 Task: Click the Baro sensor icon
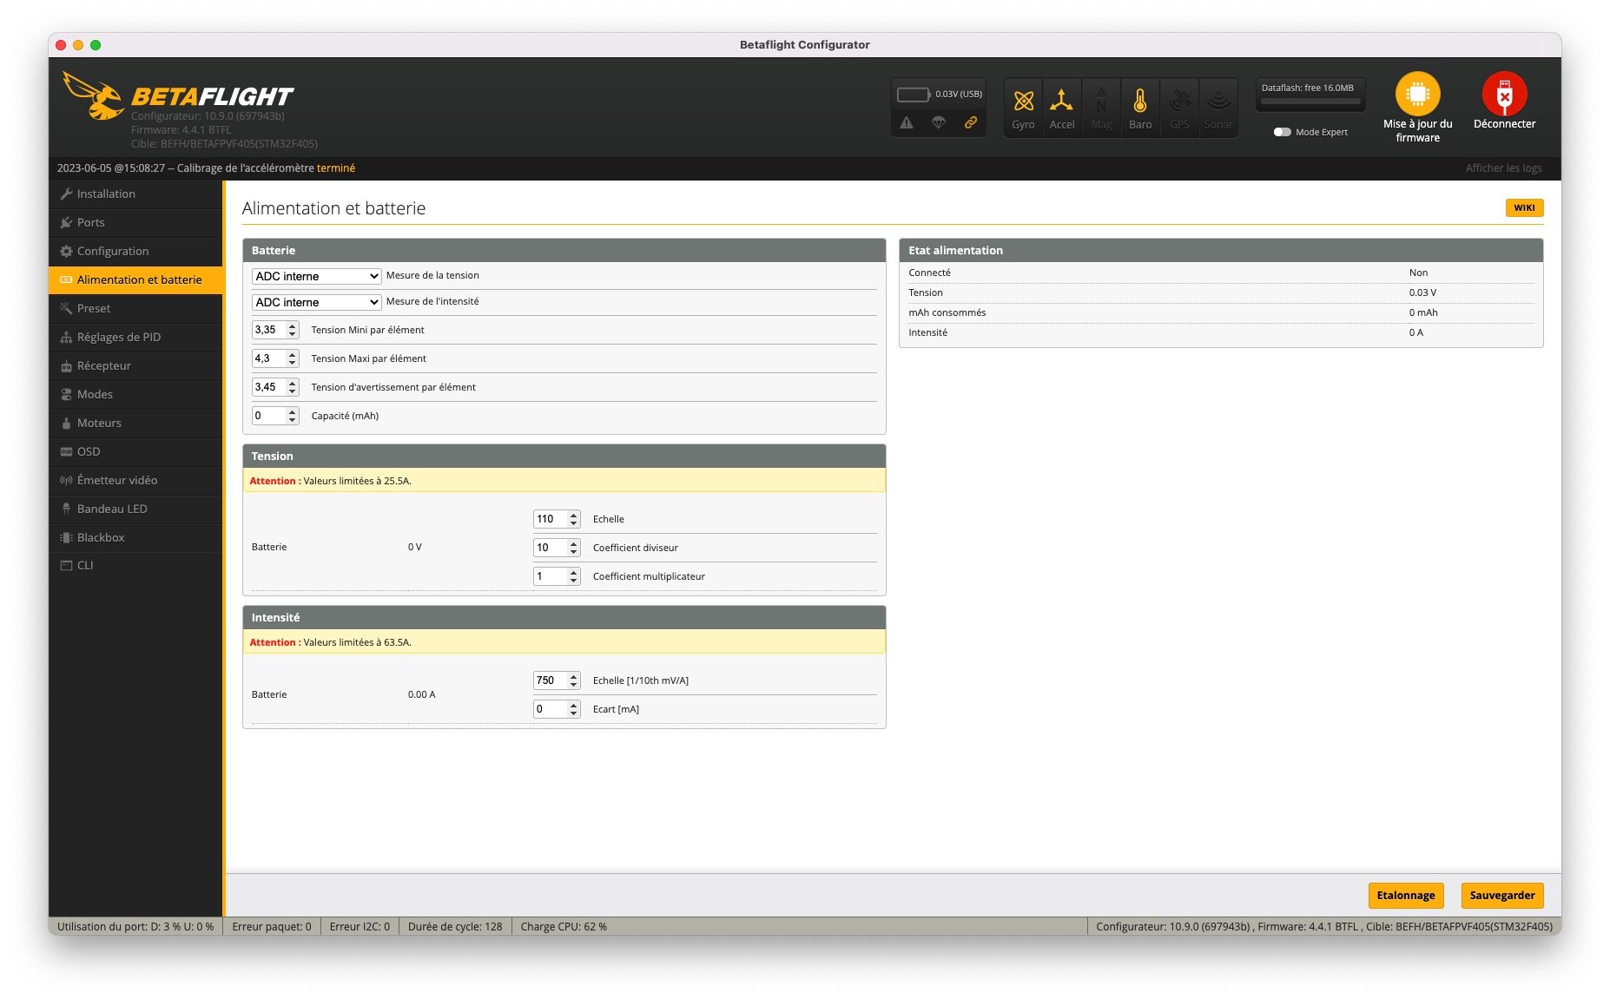click(x=1140, y=101)
